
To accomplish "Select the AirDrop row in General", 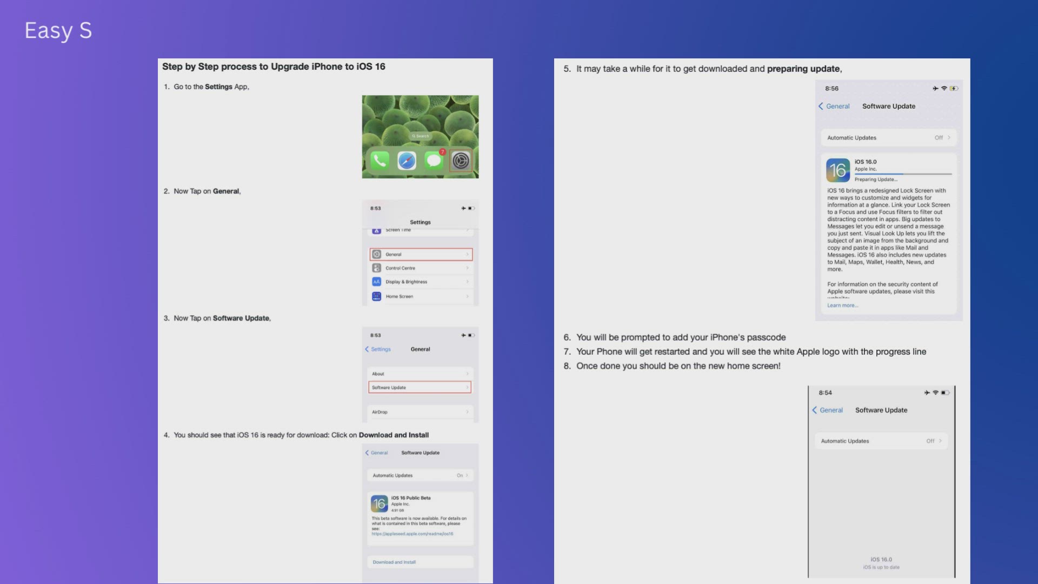I will pos(420,412).
